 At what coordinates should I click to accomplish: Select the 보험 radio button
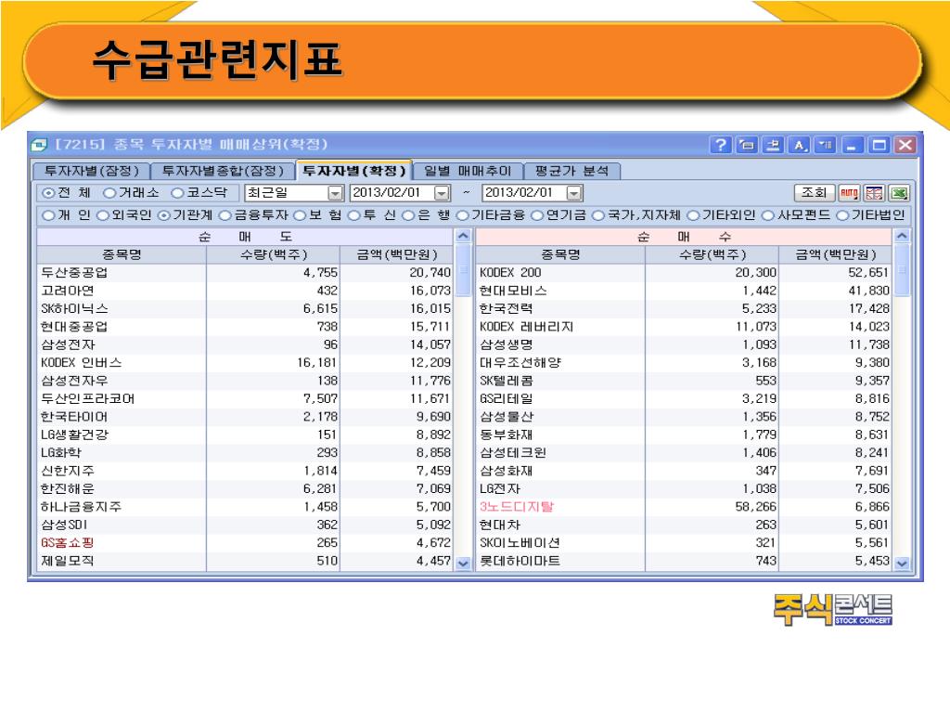(300, 215)
